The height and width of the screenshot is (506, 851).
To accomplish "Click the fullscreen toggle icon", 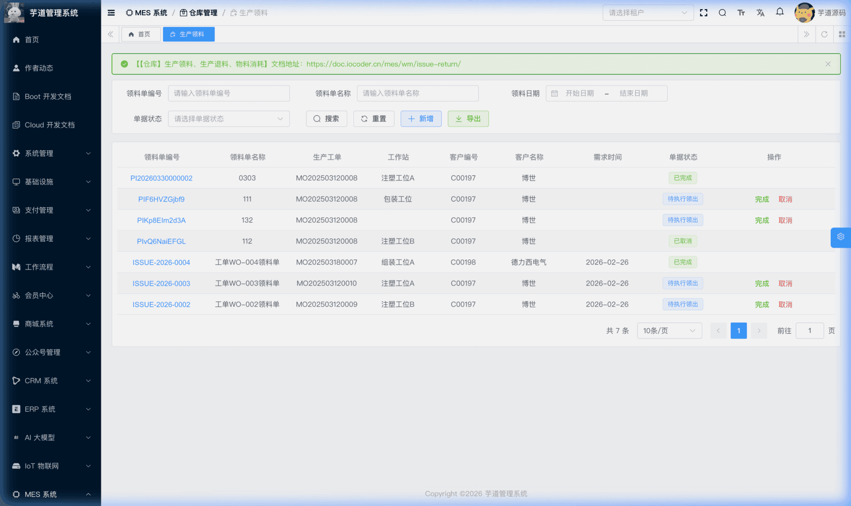I will pos(704,13).
